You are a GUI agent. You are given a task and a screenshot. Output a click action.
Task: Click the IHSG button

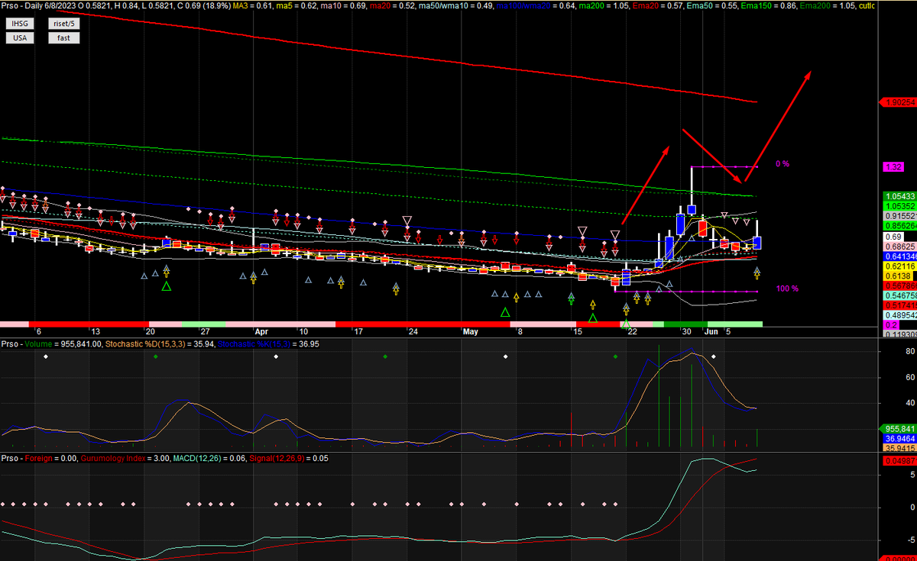pyautogui.click(x=20, y=23)
